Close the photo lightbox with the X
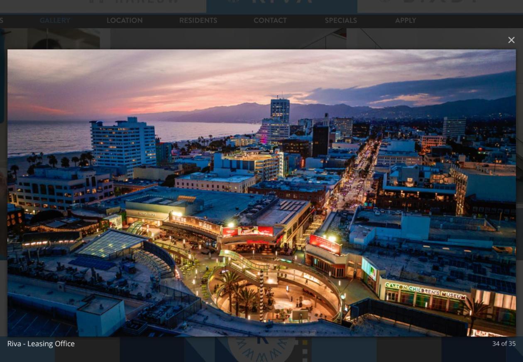This screenshot has width=523, height=362. pyautogui.click(x=511, y=40)
